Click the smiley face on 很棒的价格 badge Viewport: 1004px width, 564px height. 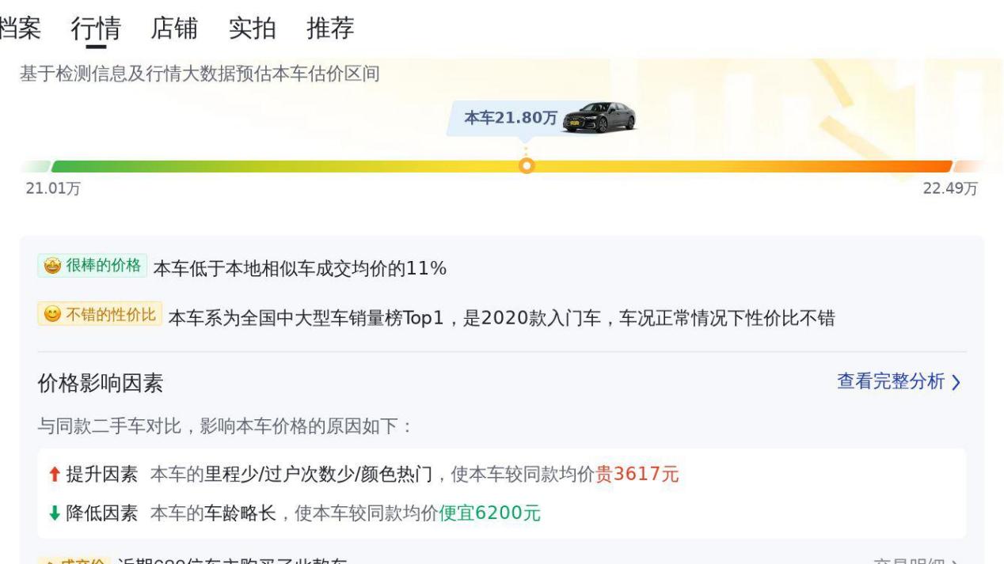(52, 266)
